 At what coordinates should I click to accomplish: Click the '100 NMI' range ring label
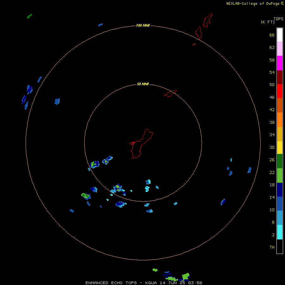tap(143, 25)
